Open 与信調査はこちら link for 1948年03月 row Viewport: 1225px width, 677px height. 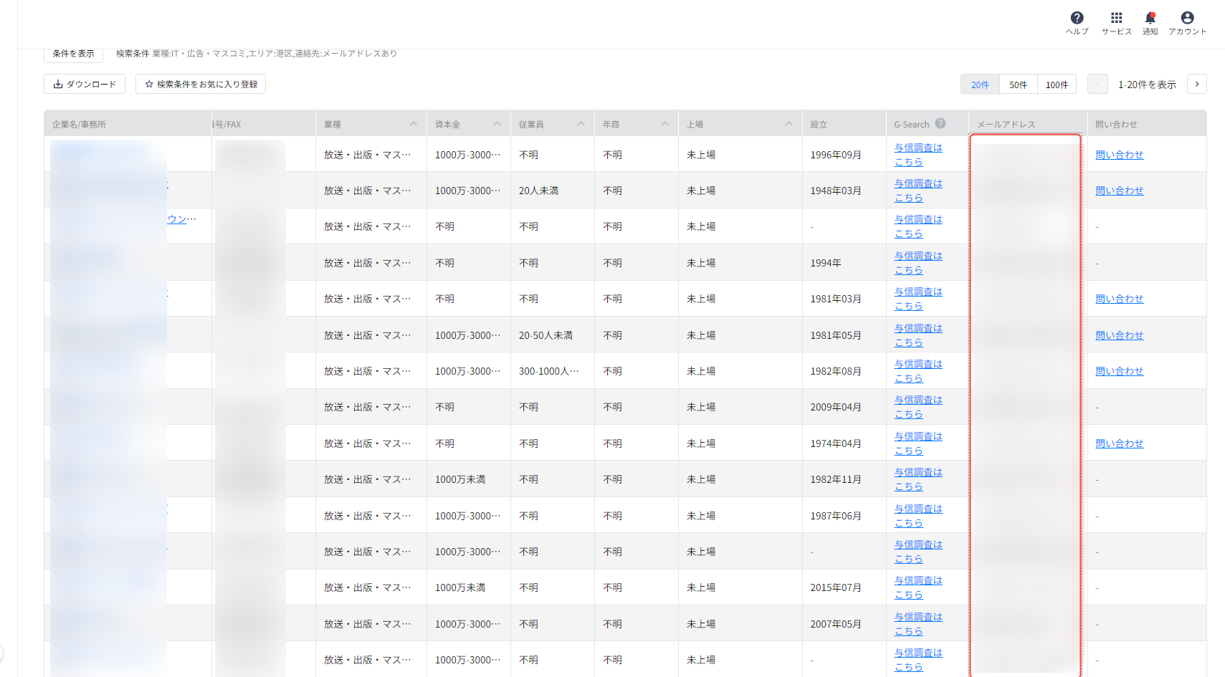918,191
